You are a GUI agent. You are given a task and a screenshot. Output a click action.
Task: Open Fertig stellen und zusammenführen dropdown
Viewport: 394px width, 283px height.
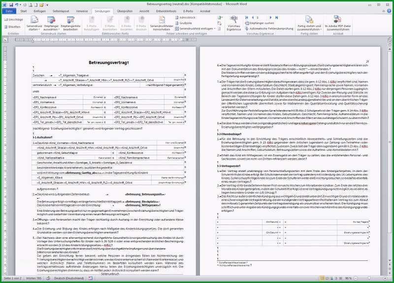(309, 23)
